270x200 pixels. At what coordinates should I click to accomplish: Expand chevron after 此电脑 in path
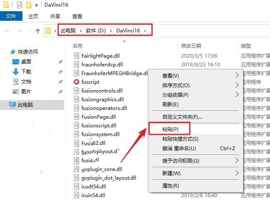pyautogui.click(x=81, y=31)
